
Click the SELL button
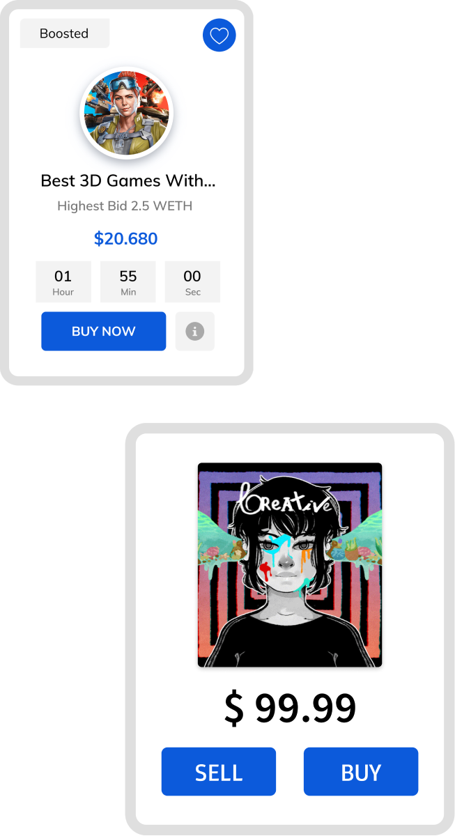[x=219, y=772]
